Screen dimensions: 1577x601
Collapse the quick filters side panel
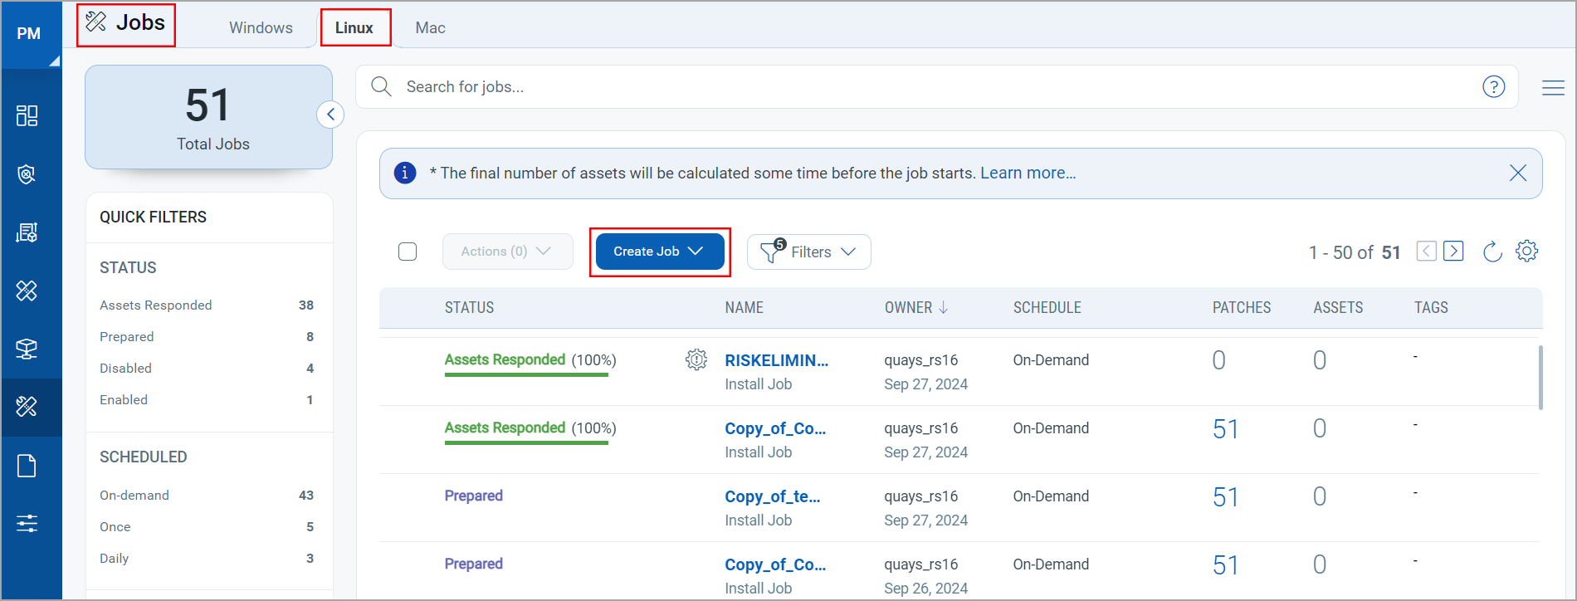pos(330,115)
